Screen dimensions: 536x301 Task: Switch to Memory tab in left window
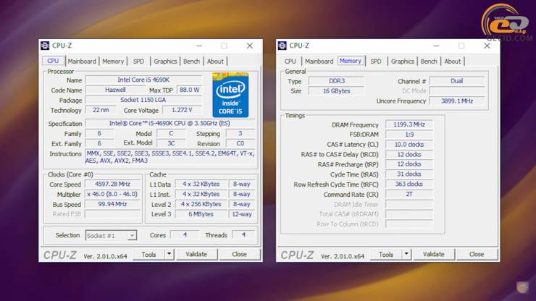[113, 62]
